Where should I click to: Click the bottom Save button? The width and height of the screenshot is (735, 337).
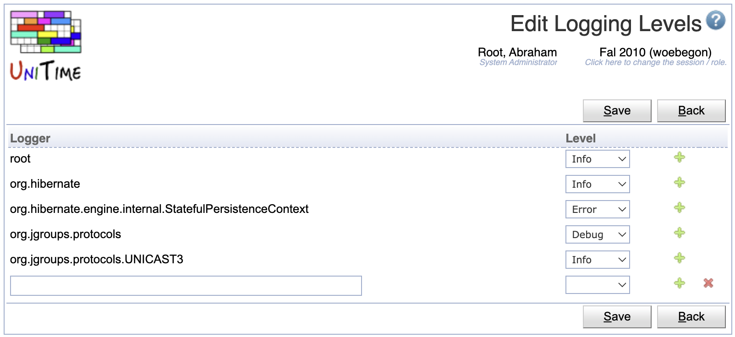click(x=617, y=317)
